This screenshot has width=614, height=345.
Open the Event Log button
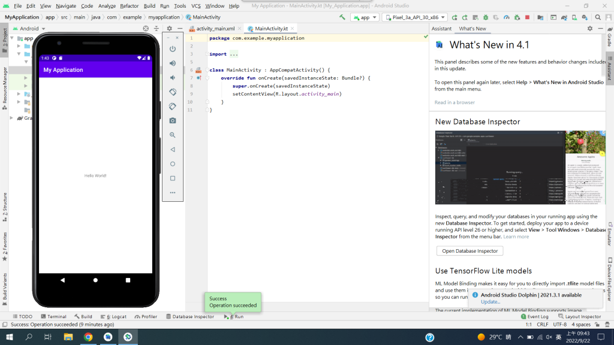point(534,316)
